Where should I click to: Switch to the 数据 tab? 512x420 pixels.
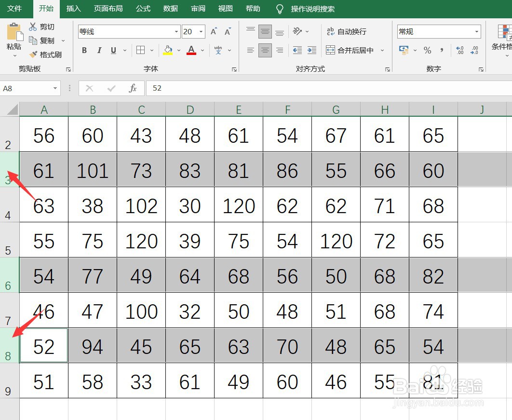click(171, 9)
